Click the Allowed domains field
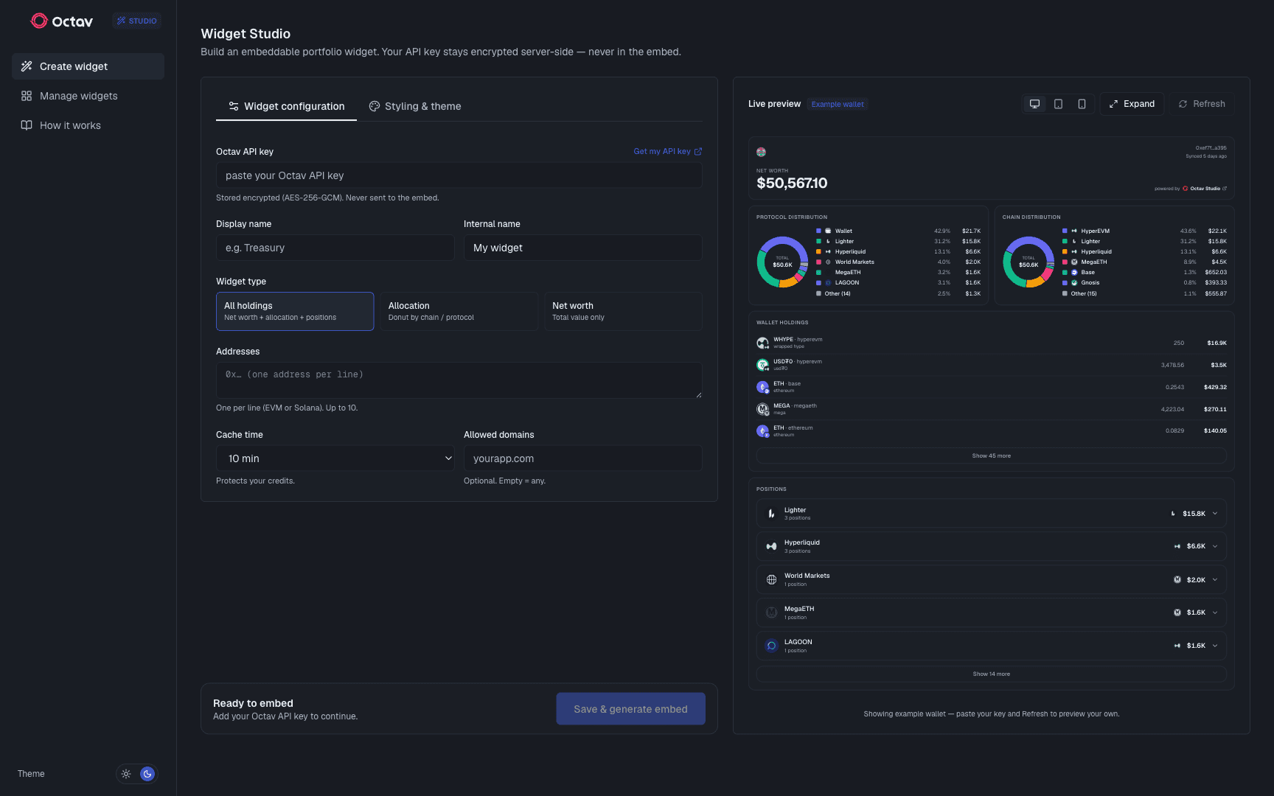This screenshot has width=1274, height=796. (583, 458)
